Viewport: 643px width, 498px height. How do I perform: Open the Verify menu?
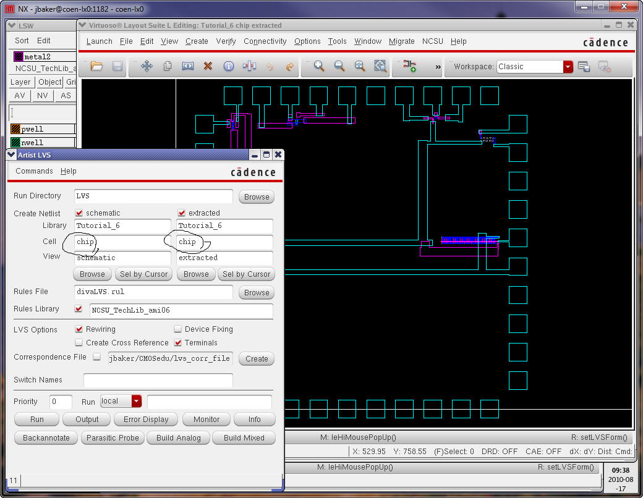[x=226, y=41]
